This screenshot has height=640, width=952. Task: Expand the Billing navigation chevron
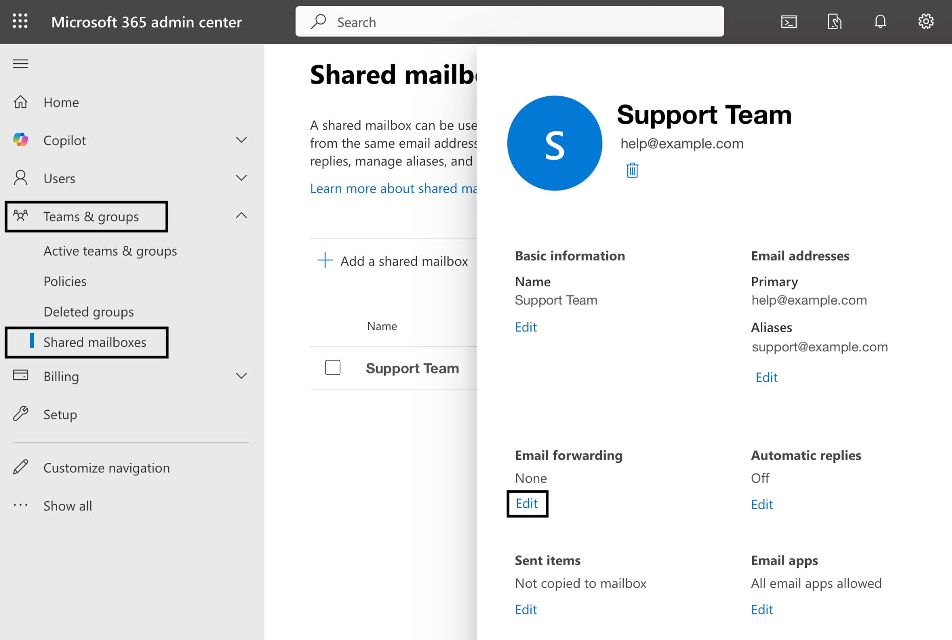coord(241,376)
